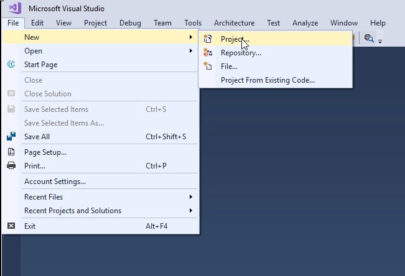Click the Repository icon in submenu
This screenshot has height=276, width=405.
point(208,52)
